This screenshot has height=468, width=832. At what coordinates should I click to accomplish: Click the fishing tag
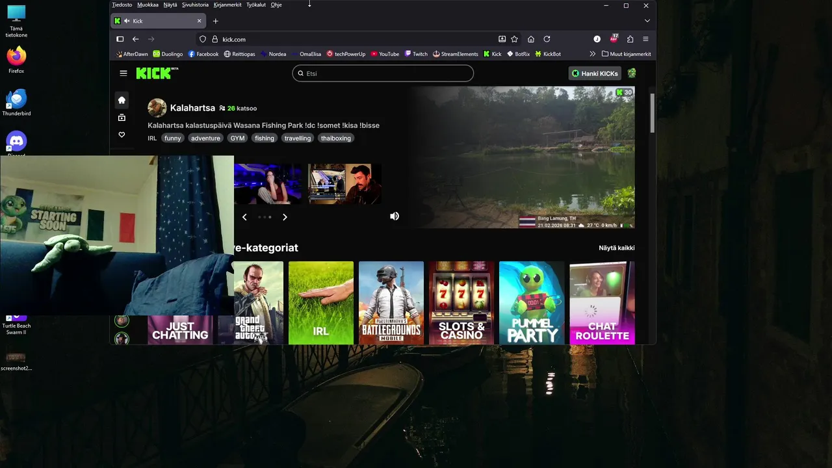264,138
